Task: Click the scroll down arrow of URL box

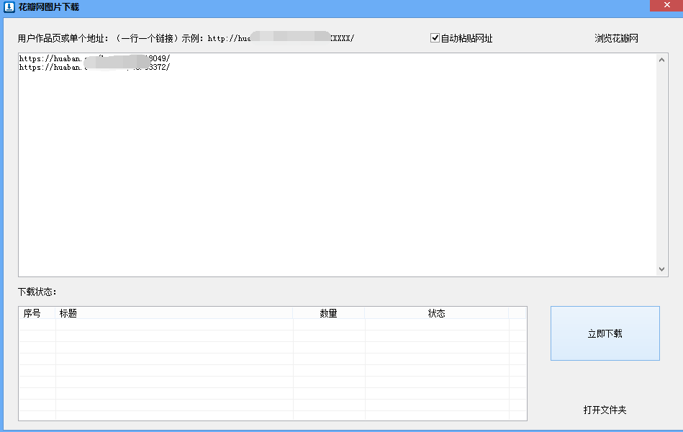Action: pyautogui.click(x=661, y=269)
